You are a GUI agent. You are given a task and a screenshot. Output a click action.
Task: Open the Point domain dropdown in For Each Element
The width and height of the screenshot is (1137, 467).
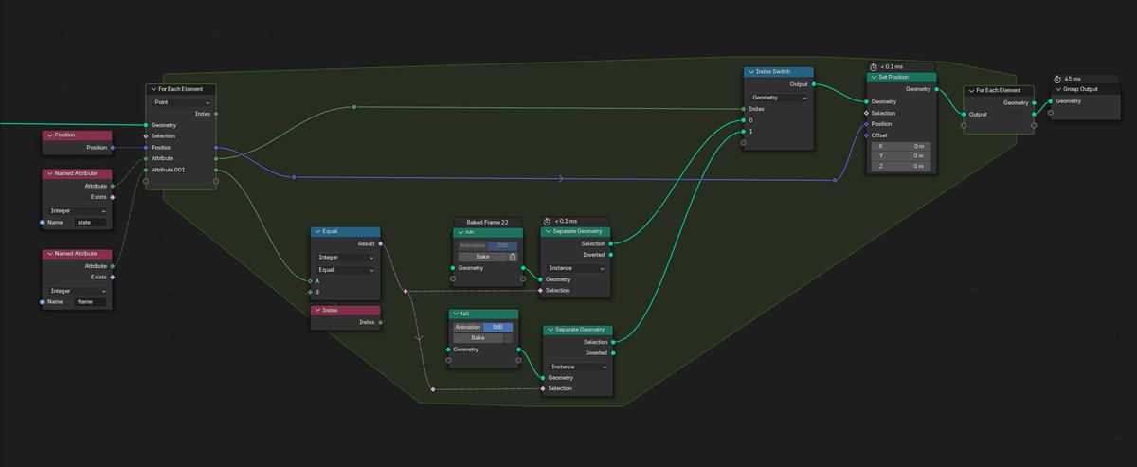[x=182, y=101]
